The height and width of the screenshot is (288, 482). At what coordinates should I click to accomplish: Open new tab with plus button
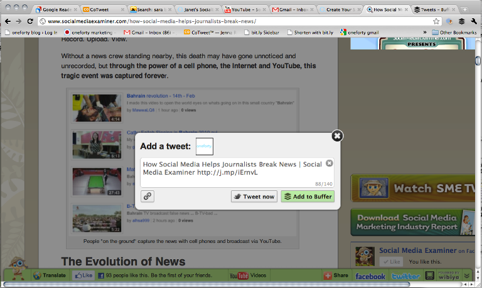[x=465, y=9]
